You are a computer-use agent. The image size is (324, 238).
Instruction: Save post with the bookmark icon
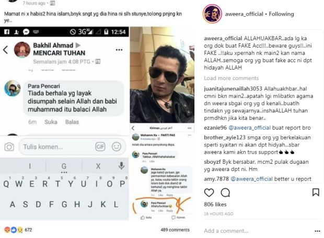coord(316,192)
